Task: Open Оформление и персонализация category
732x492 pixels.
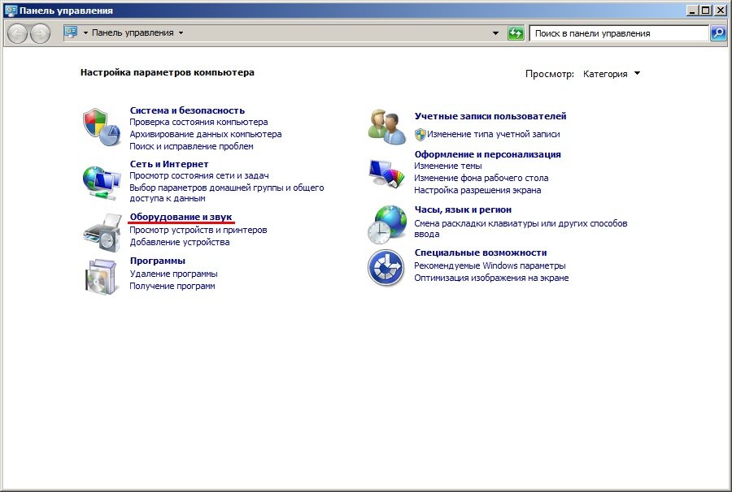Action: tap(487, 154)
